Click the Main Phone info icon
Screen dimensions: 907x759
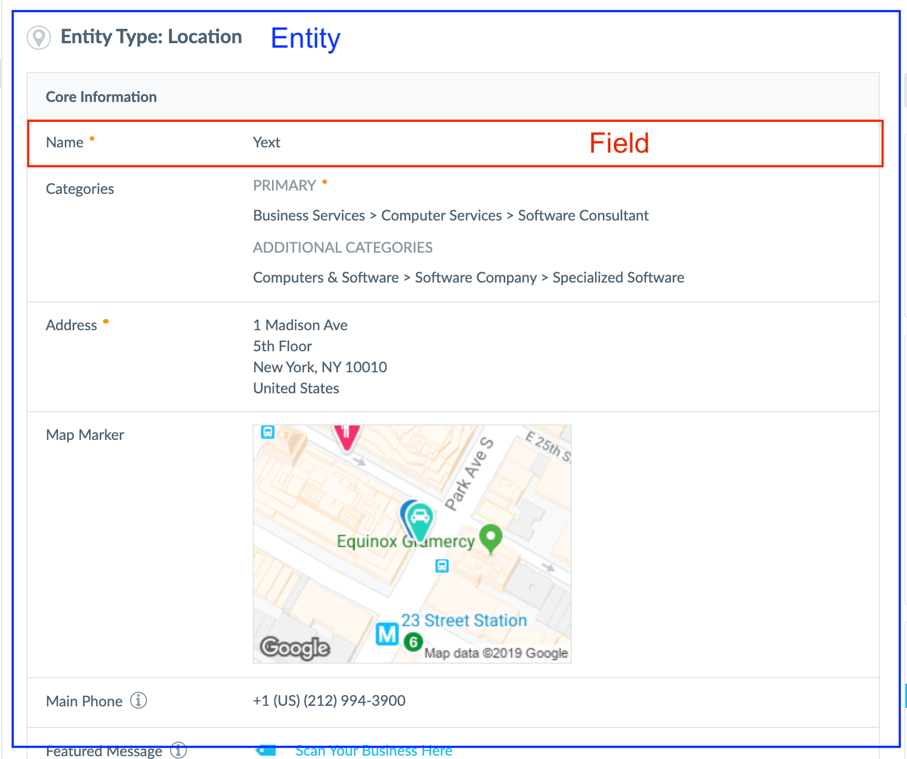click(139, 701)
